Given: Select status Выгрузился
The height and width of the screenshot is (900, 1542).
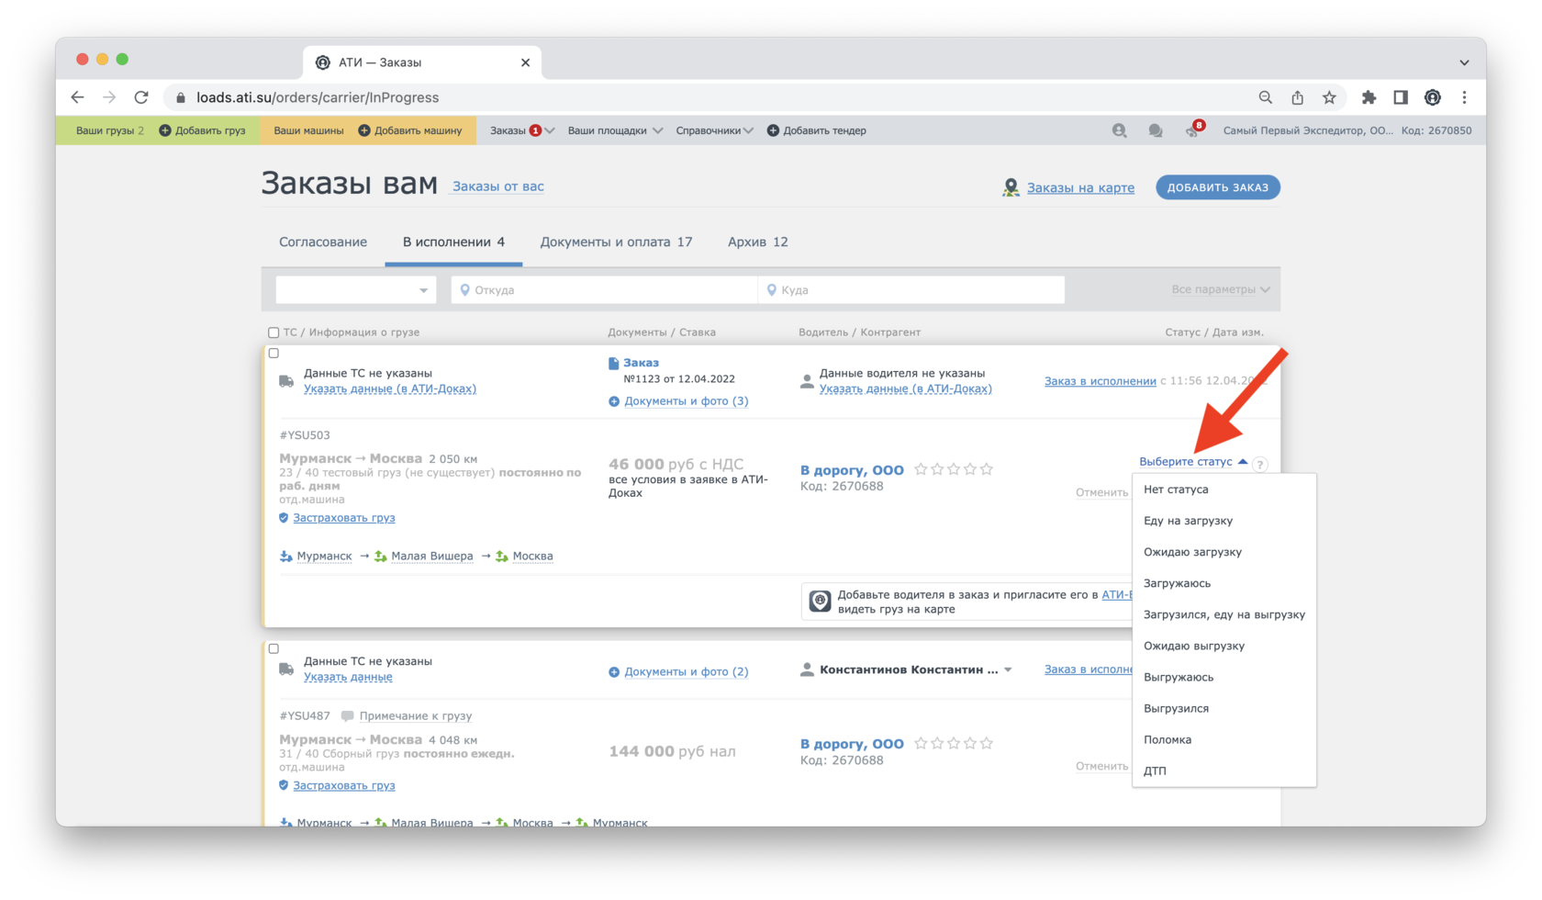Looking at the screenshot, I should click(1224, 708).
